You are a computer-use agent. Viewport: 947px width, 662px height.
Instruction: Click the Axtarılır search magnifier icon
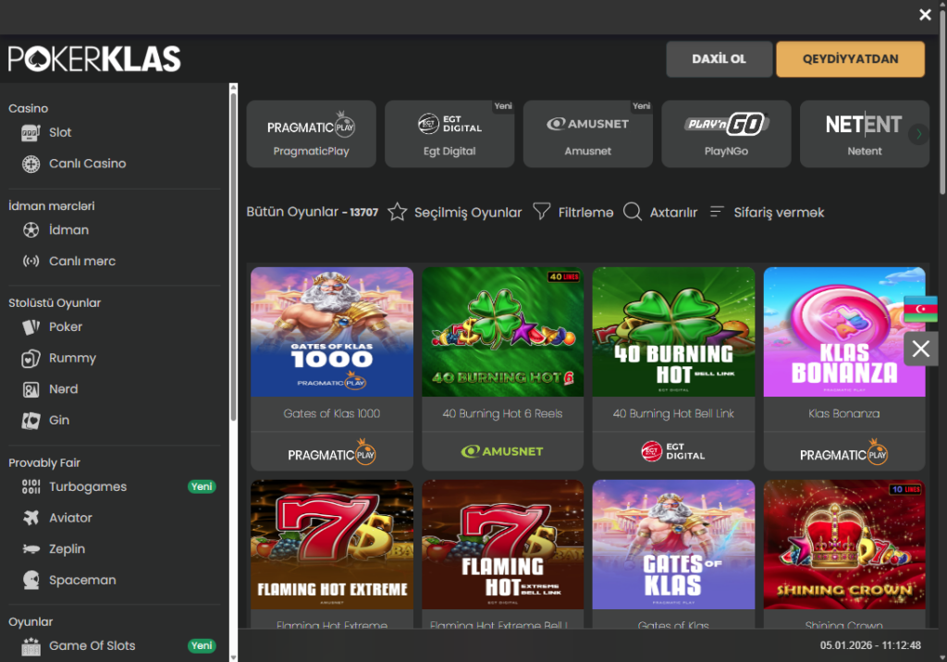click(x=633, y=213)
